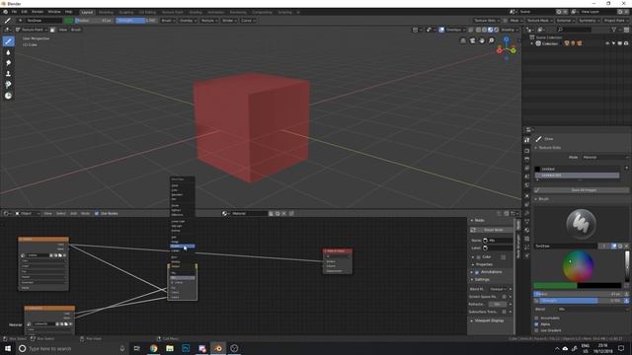Viewport: 632px width, 355px height.
Task: Click the brush preview thumbnail
Action: [581, 224]
